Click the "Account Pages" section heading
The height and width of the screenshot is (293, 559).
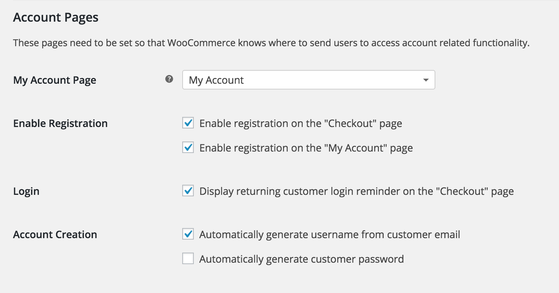[56, 17]
